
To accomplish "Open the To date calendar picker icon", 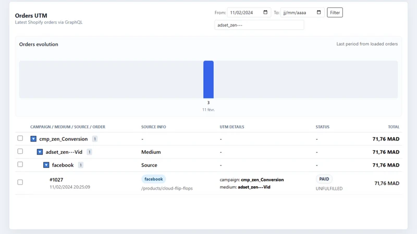I will tap(318, 12).
